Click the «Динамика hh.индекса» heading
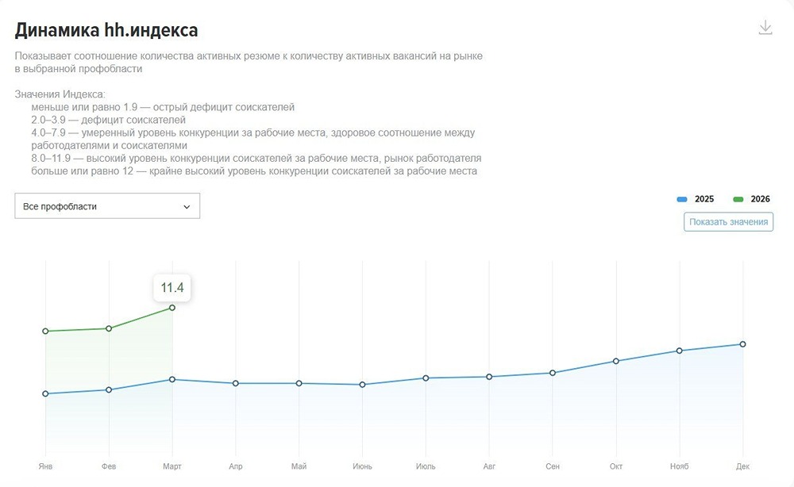Image resolution: width=794 pixels, height=487 pixels. tap(106, 30)
